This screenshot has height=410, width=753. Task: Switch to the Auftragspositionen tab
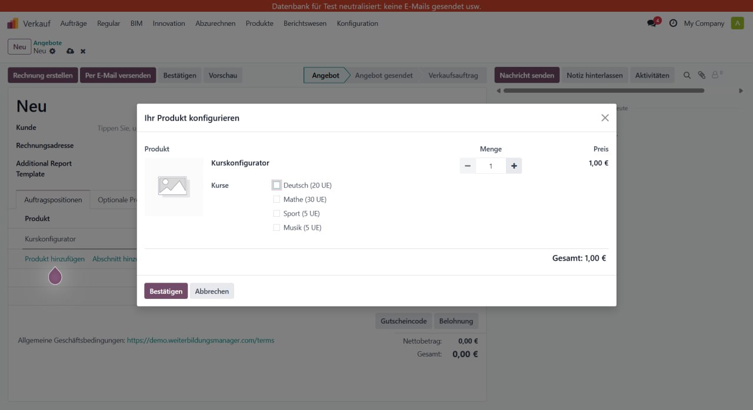53,200
